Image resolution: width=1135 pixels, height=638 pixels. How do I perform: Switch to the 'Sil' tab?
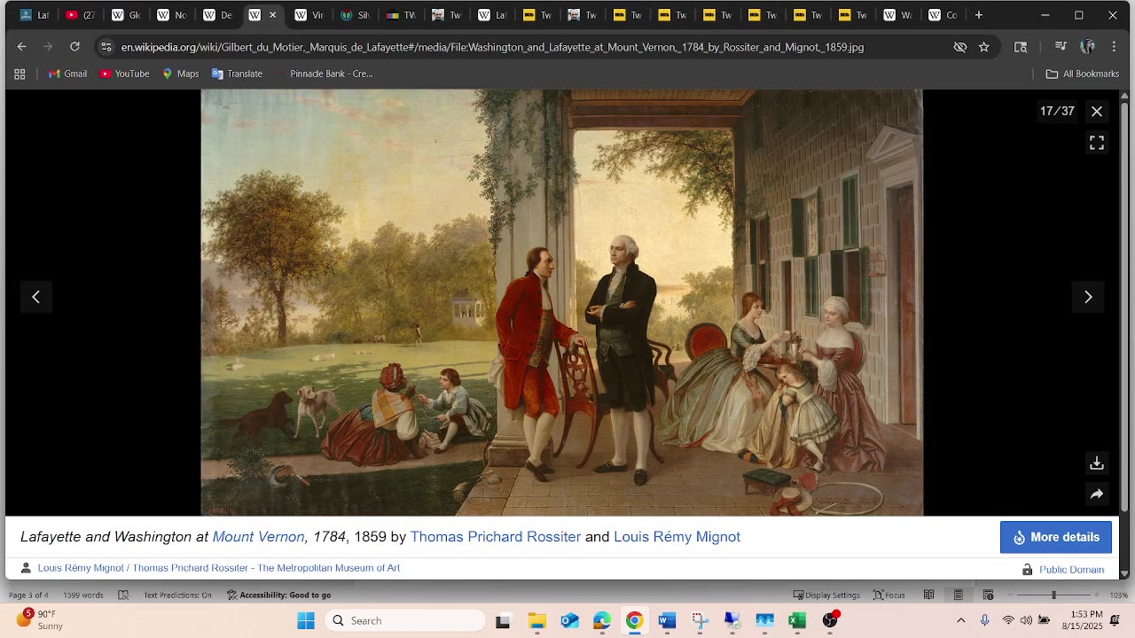pos(356,15)
